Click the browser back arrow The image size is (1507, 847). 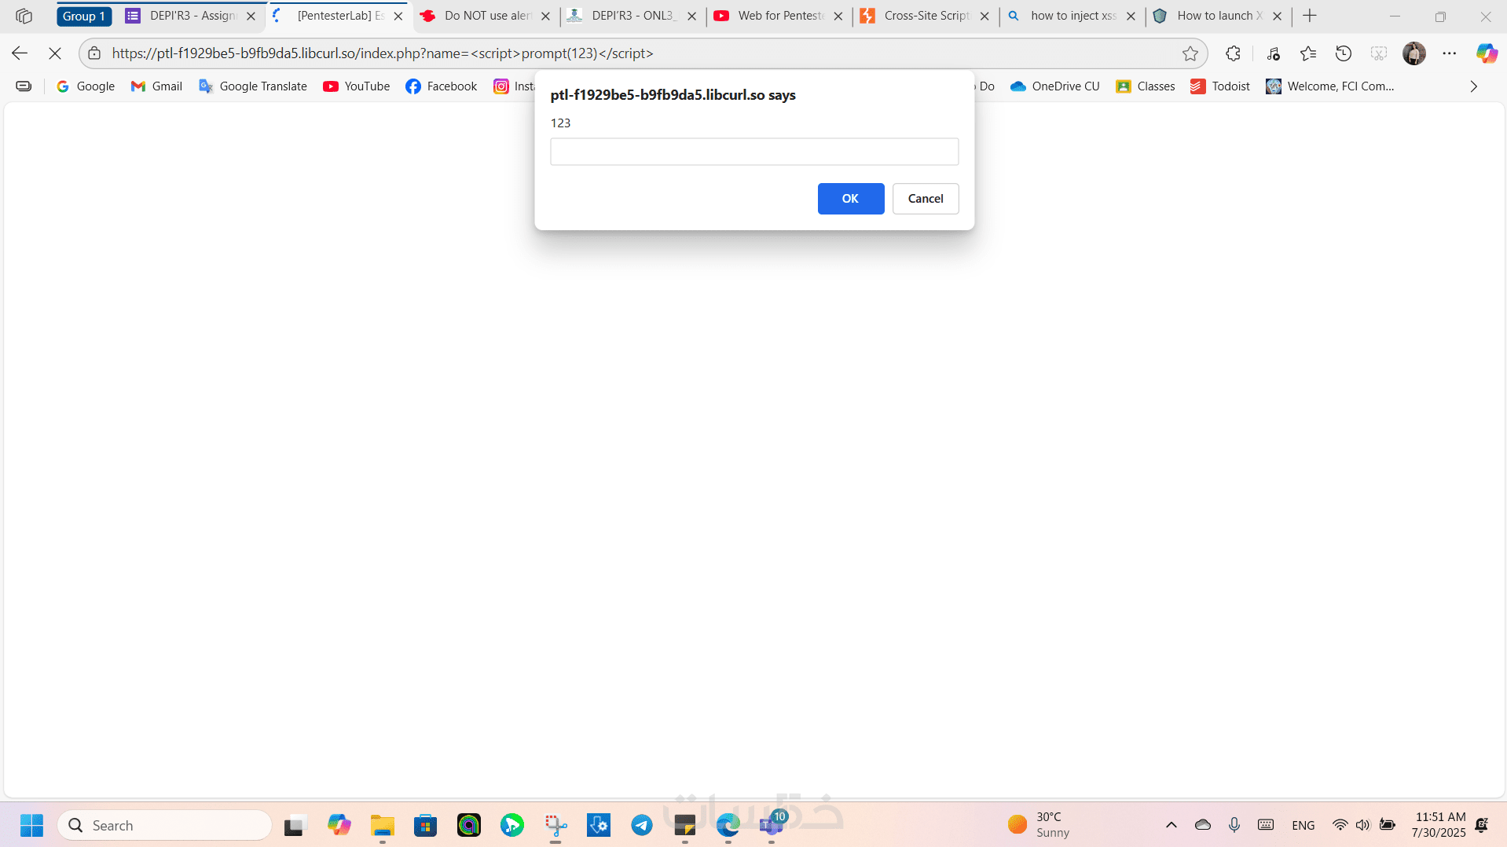tap(20, 53)
